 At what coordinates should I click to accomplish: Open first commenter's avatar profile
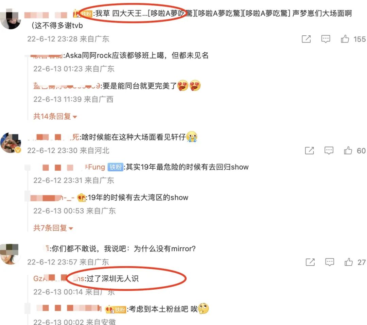(x=11, y=19)
